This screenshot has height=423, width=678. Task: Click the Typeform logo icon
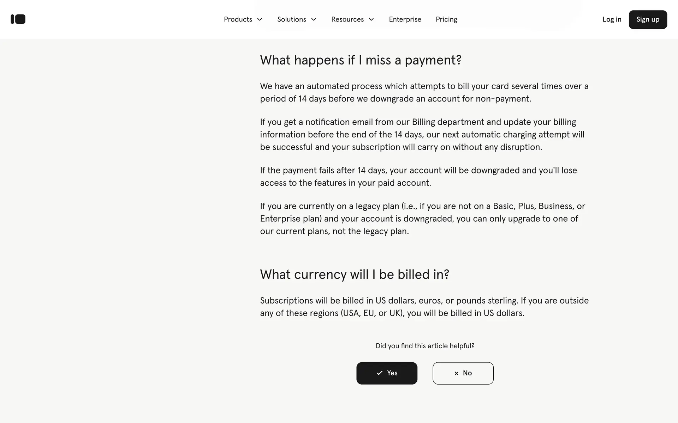[x=18, y=19]
